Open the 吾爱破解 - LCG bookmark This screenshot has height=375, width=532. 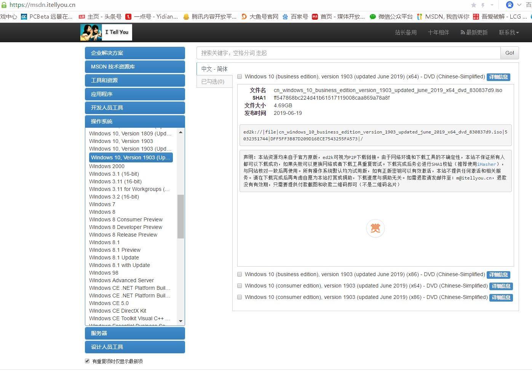pyautogui.click(x=500, y=17)
